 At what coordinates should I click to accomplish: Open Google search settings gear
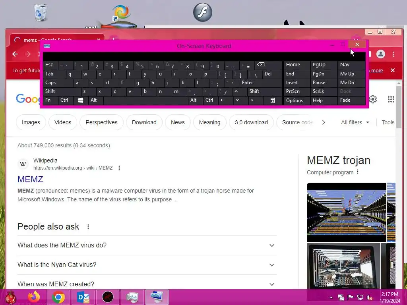click(373, 99)
